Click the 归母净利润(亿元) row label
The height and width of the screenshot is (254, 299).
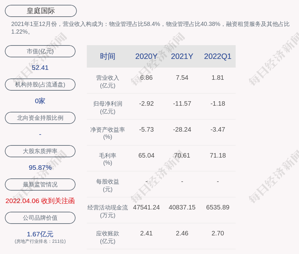coord(108,108)
